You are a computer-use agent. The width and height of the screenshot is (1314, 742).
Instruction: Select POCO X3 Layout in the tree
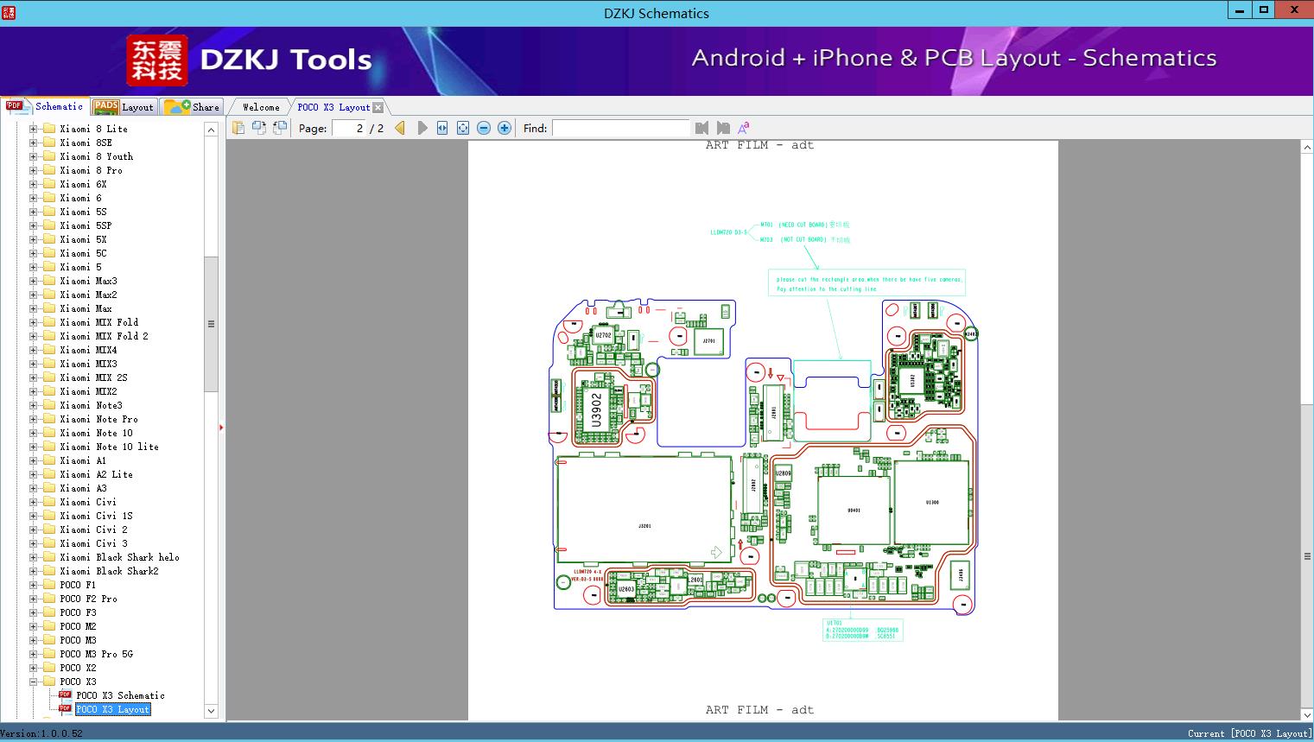[x=113, y=709]
